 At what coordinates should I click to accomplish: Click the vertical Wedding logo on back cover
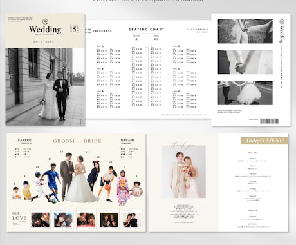coord(282,31)
